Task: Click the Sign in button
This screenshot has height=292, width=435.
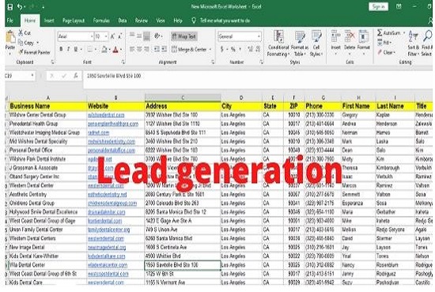Action: coord(378,6)
